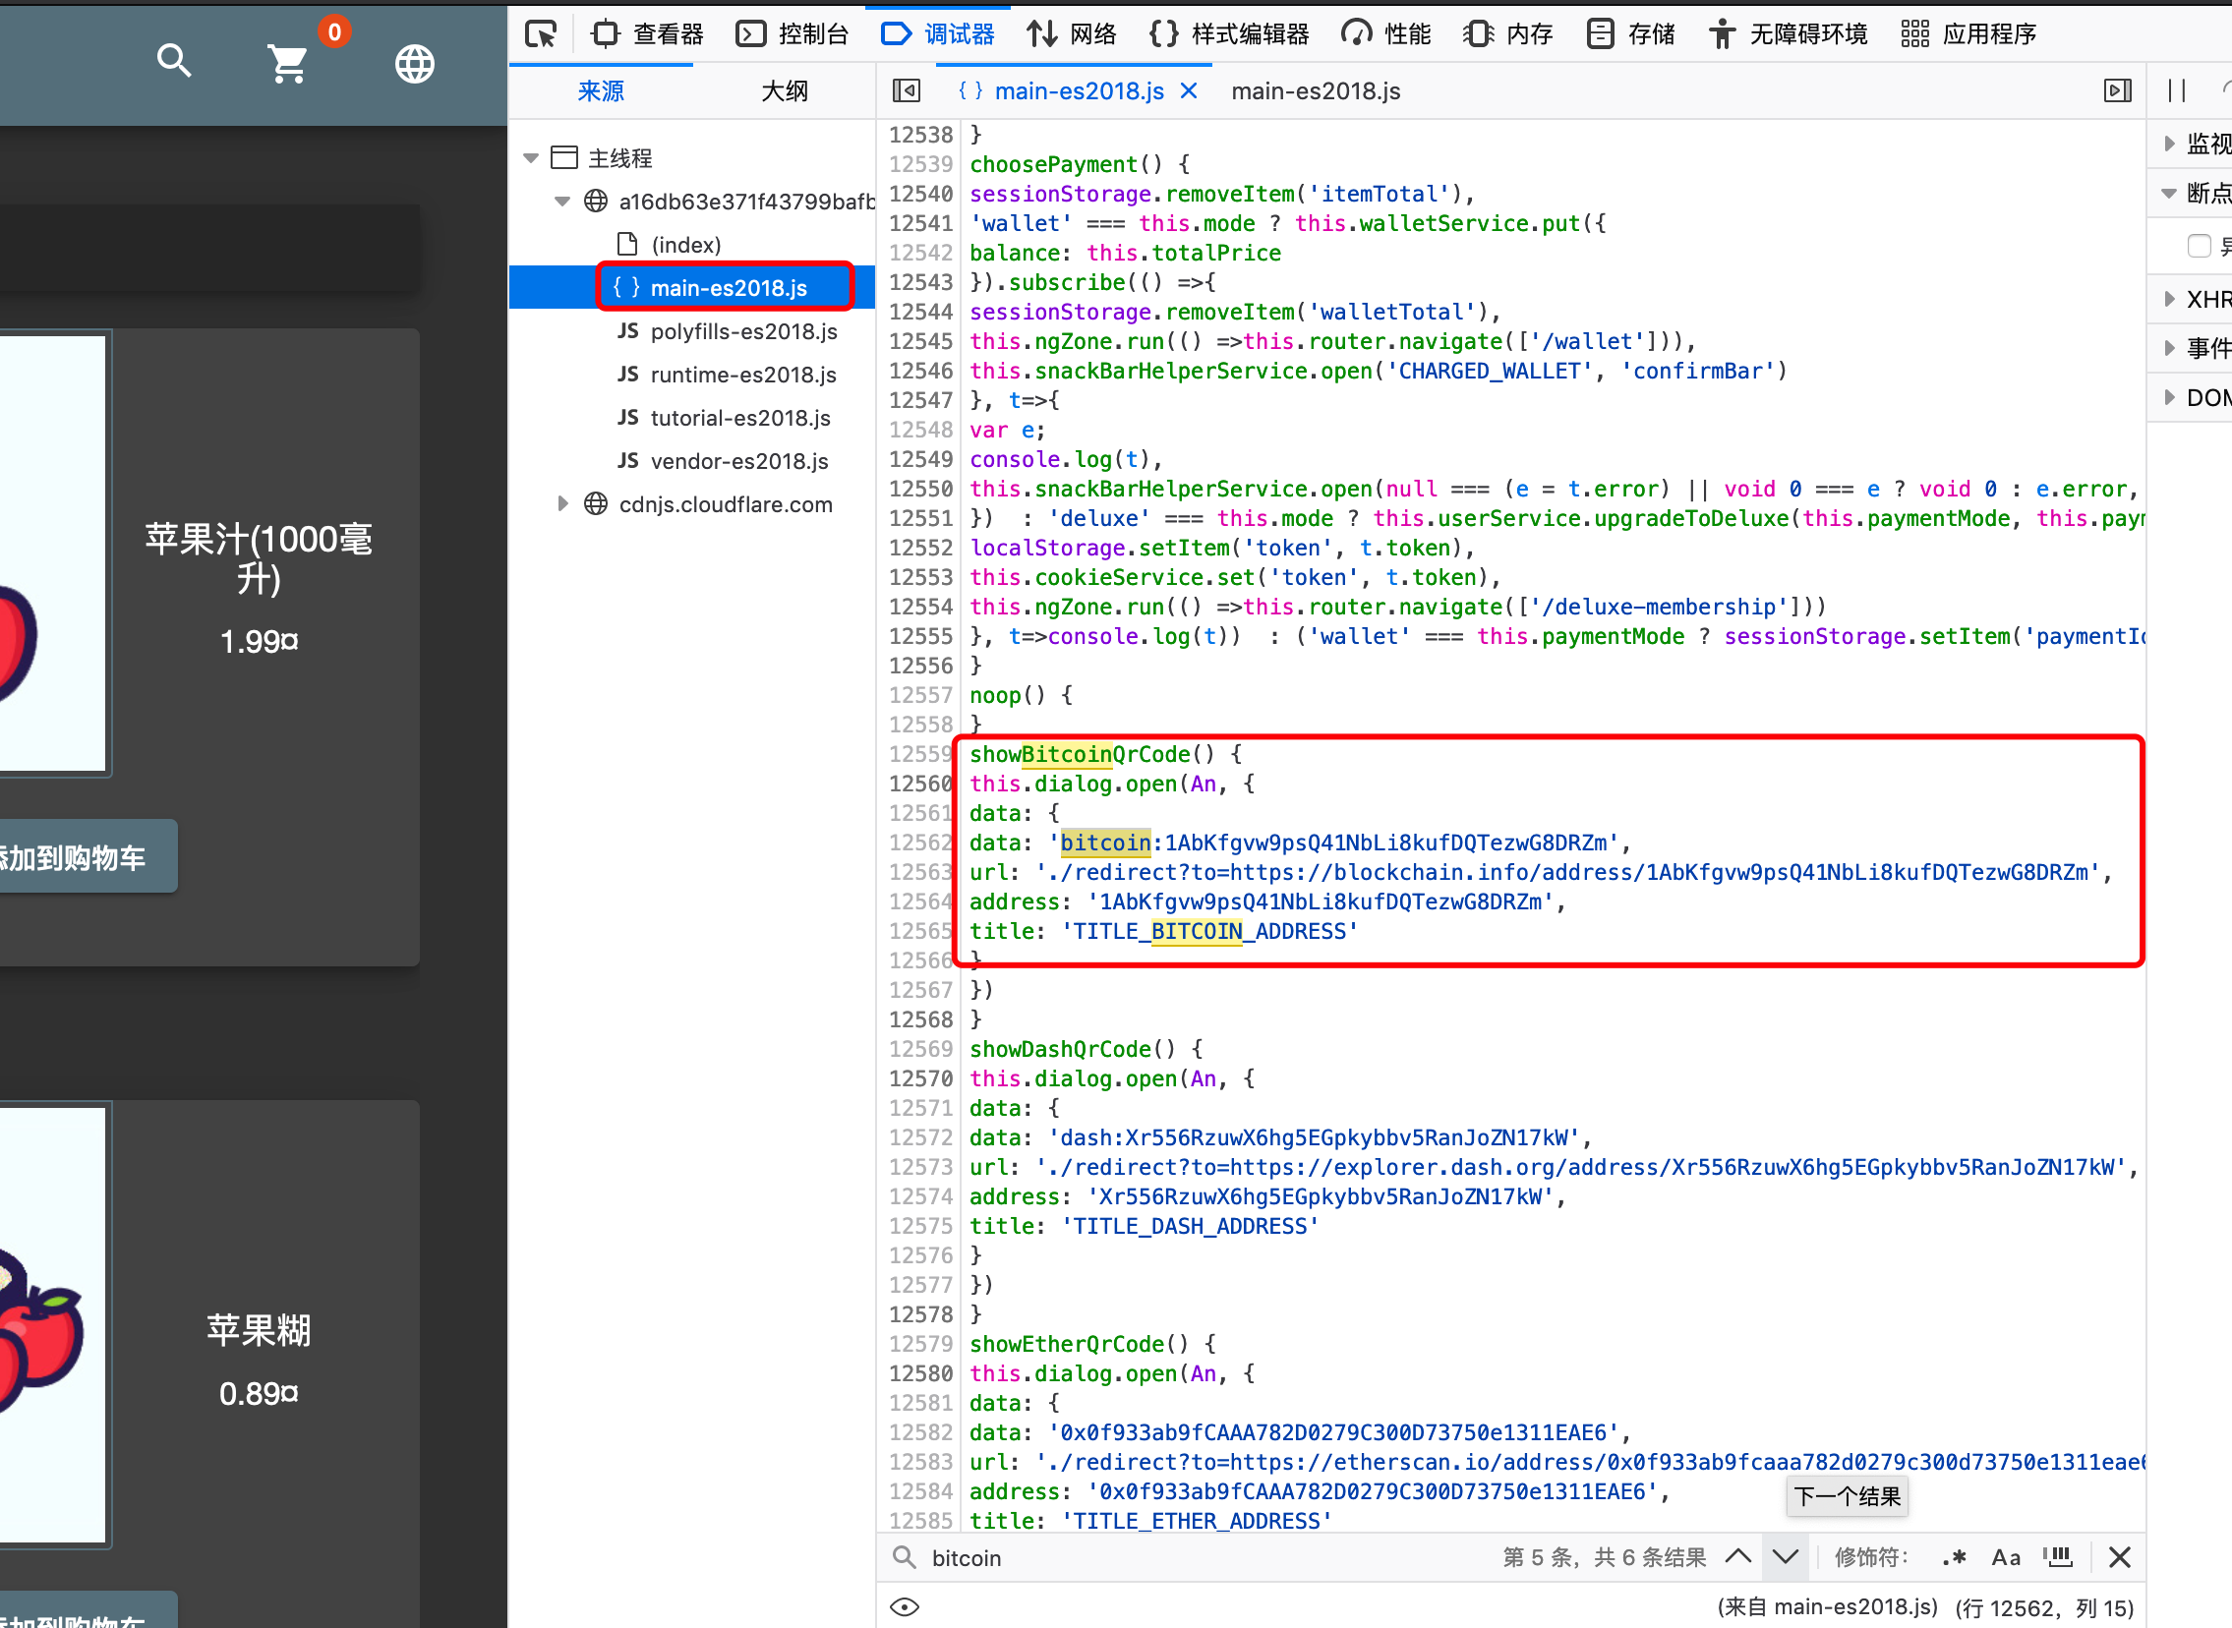Go to next search result arrow
2232x1628 pixels.
[1786, 1557]
